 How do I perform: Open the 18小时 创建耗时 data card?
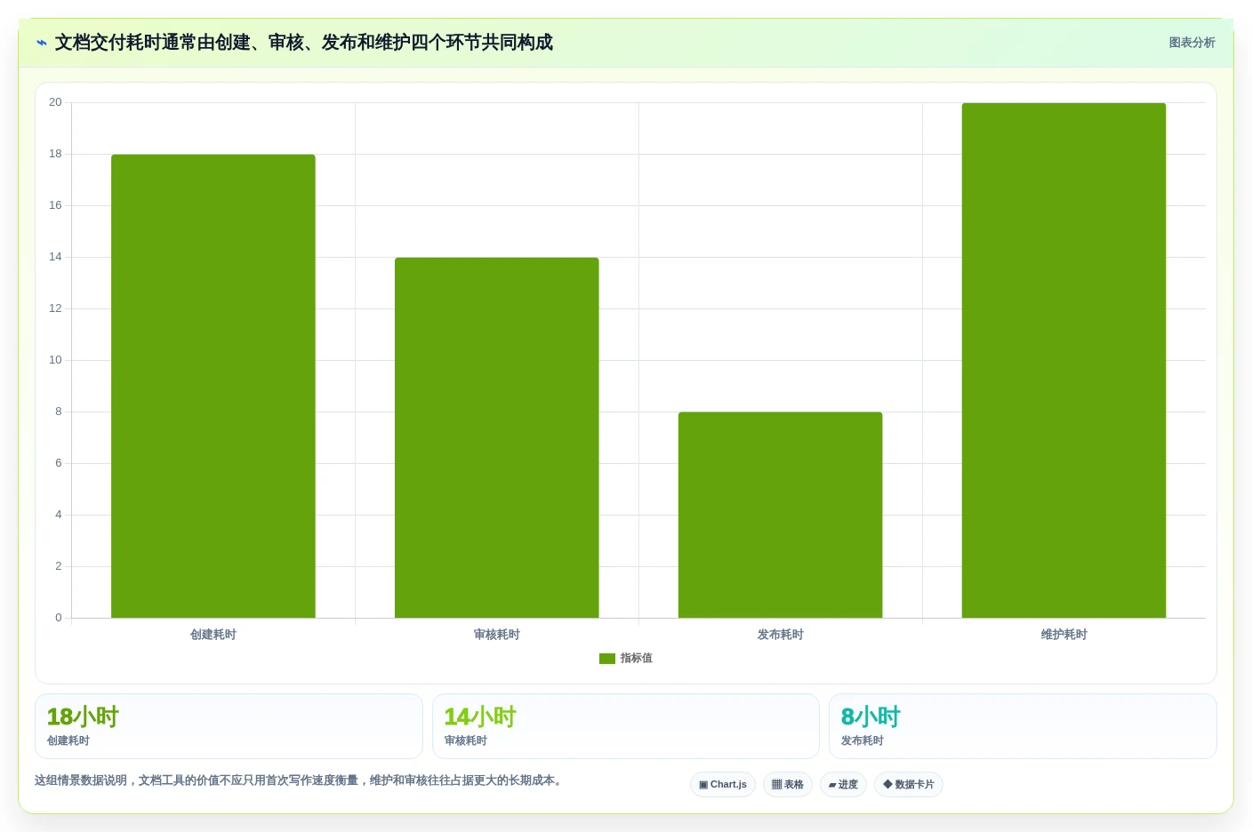[229, 726]
